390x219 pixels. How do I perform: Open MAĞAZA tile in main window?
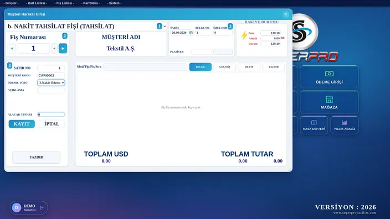tap(329, 102)
